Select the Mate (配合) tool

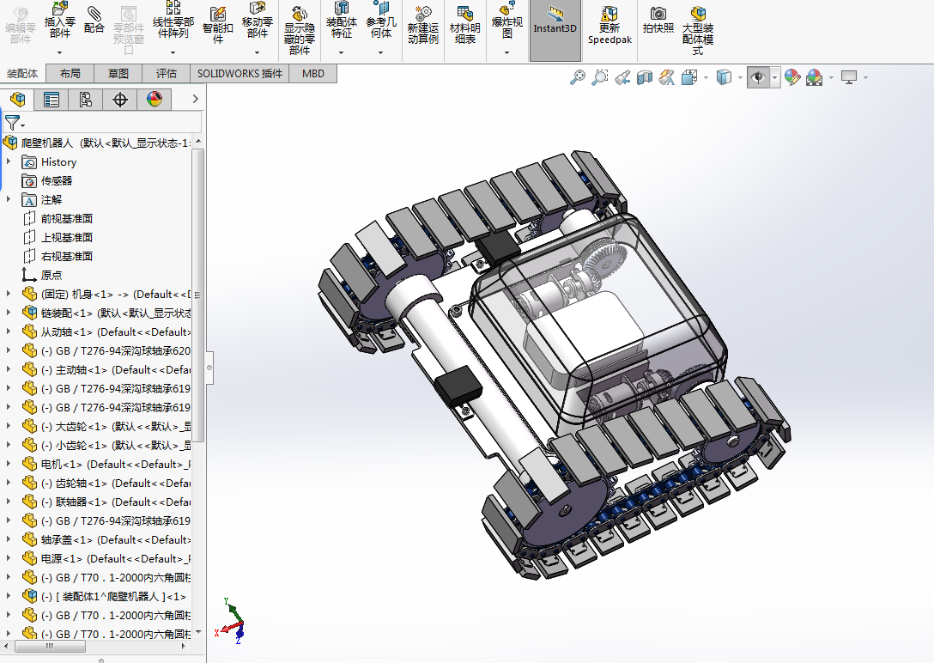tap(94, 21)
